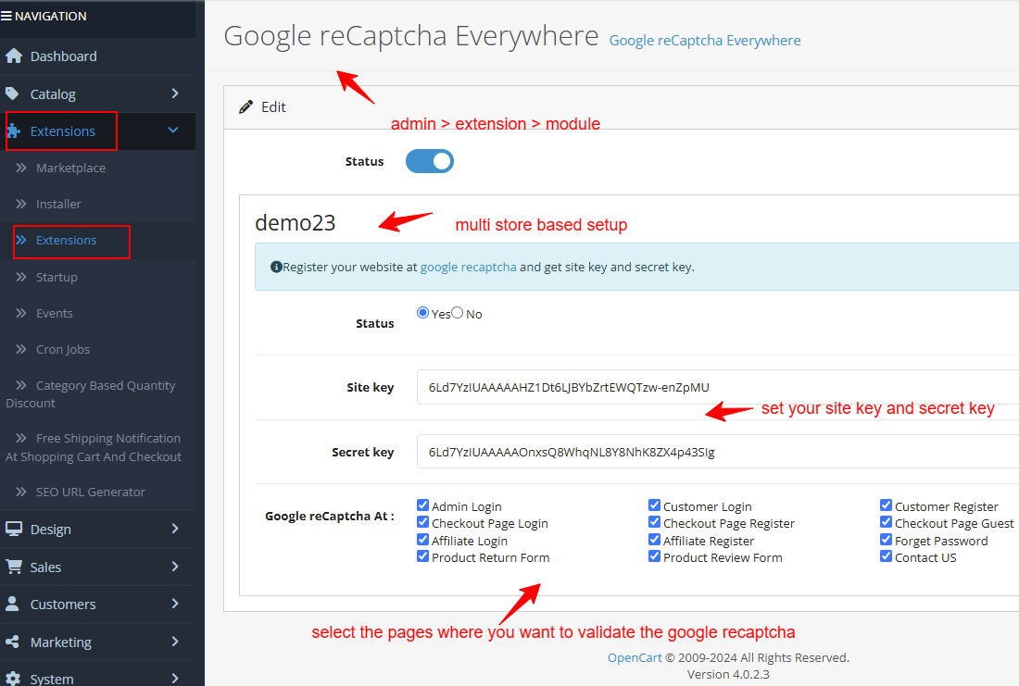Click the Google reCaptcha Everywhere breadcrumb link
The height and width of the screenshot is (686, 1019).
click(704, 41)
